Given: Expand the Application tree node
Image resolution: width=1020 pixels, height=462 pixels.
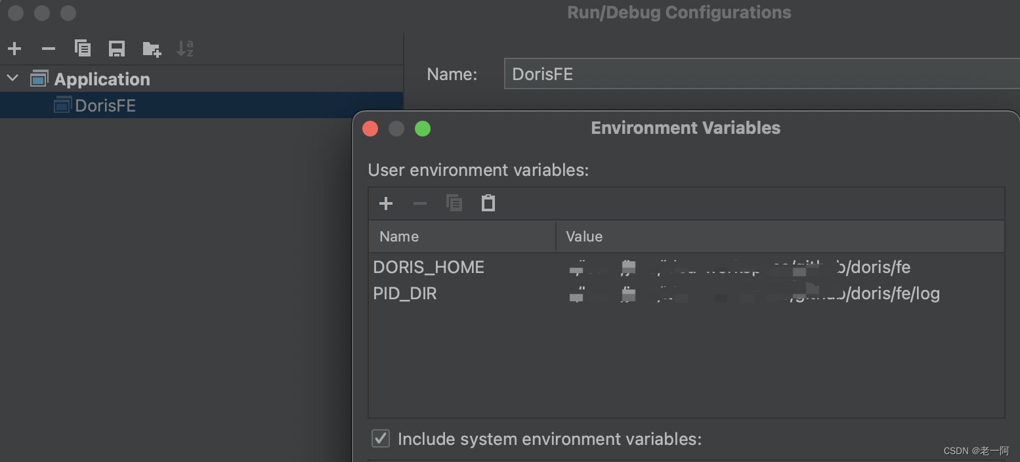Looking at the screenshot, I should point(12,78).
